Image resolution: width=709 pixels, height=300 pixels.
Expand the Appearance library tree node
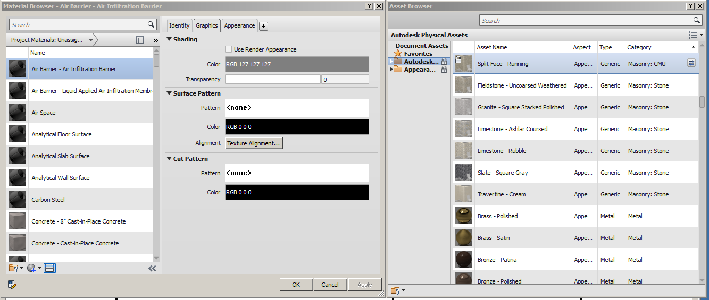click(x=391, y=70)
